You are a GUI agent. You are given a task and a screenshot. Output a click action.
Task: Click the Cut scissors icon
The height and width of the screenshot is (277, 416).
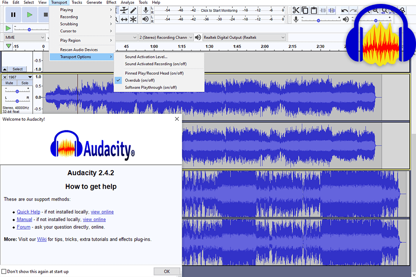point(296,10)
